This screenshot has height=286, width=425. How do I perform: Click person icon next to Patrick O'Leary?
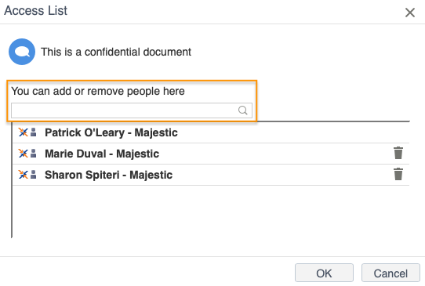tap(34, 132)
